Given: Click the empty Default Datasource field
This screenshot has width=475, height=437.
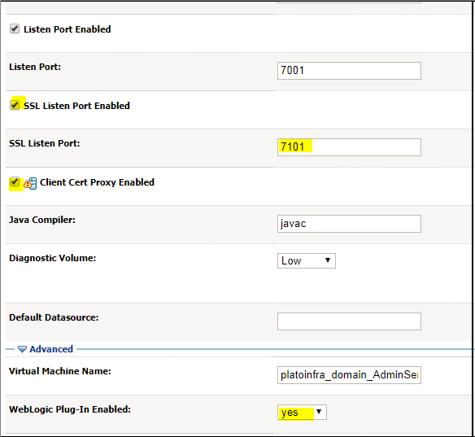Looking at the screenshot, I should 349,321.
